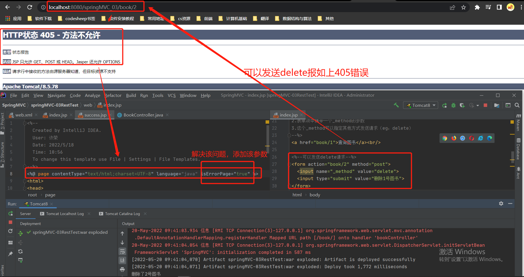The image size is (524, 277).
Task: Click springMVC-03RestTest breadcrumb
Action: point(55,105)
